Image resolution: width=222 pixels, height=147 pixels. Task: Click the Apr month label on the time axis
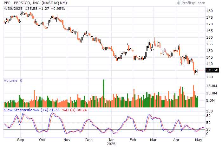tap(176, 140)
